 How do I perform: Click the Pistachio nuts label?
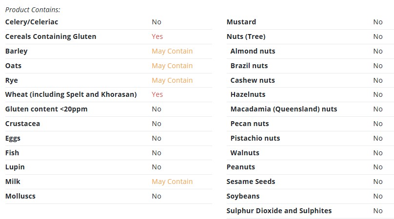(x=255, y=138)
